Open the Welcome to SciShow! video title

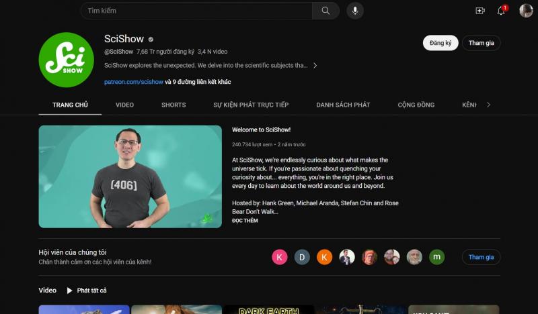coord(261,129)
